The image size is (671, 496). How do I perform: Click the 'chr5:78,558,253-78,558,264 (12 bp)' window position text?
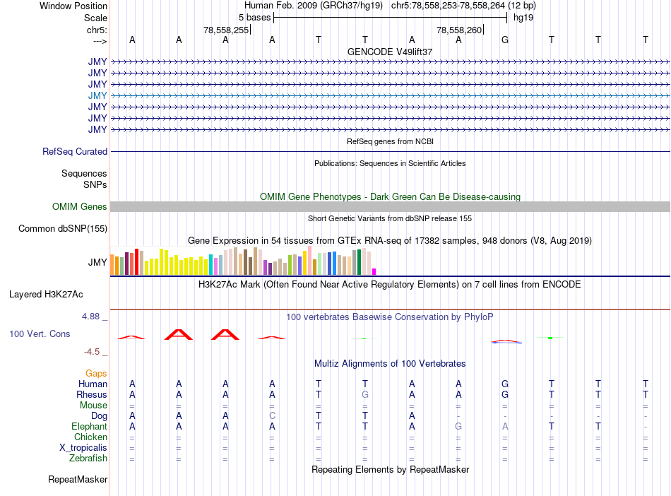(x=463, y=6)
